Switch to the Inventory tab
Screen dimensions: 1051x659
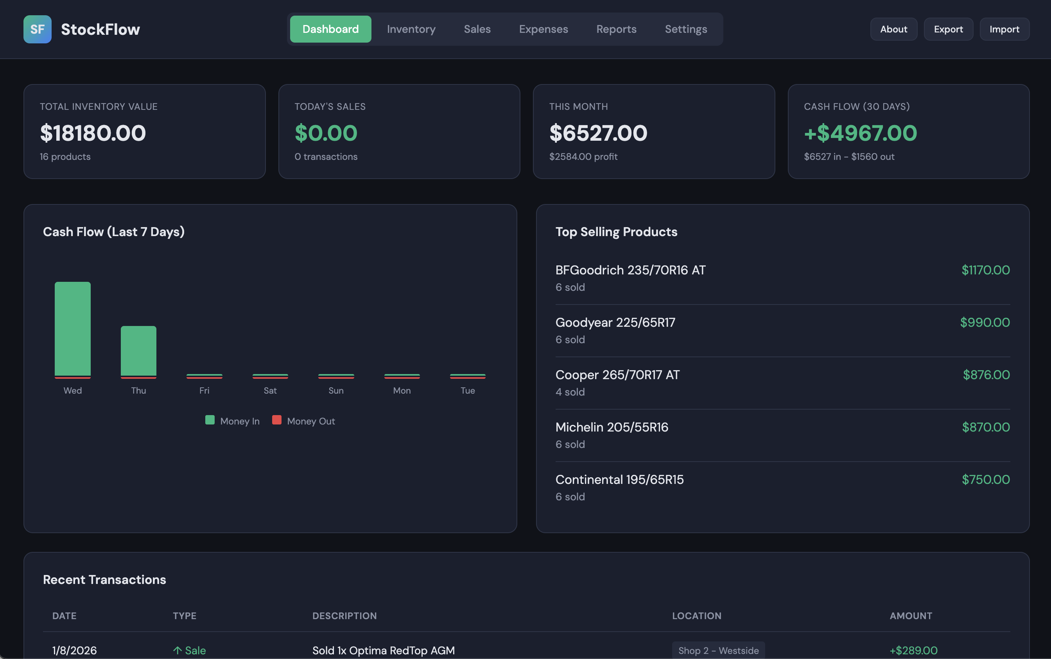click(x=411, y=29)
